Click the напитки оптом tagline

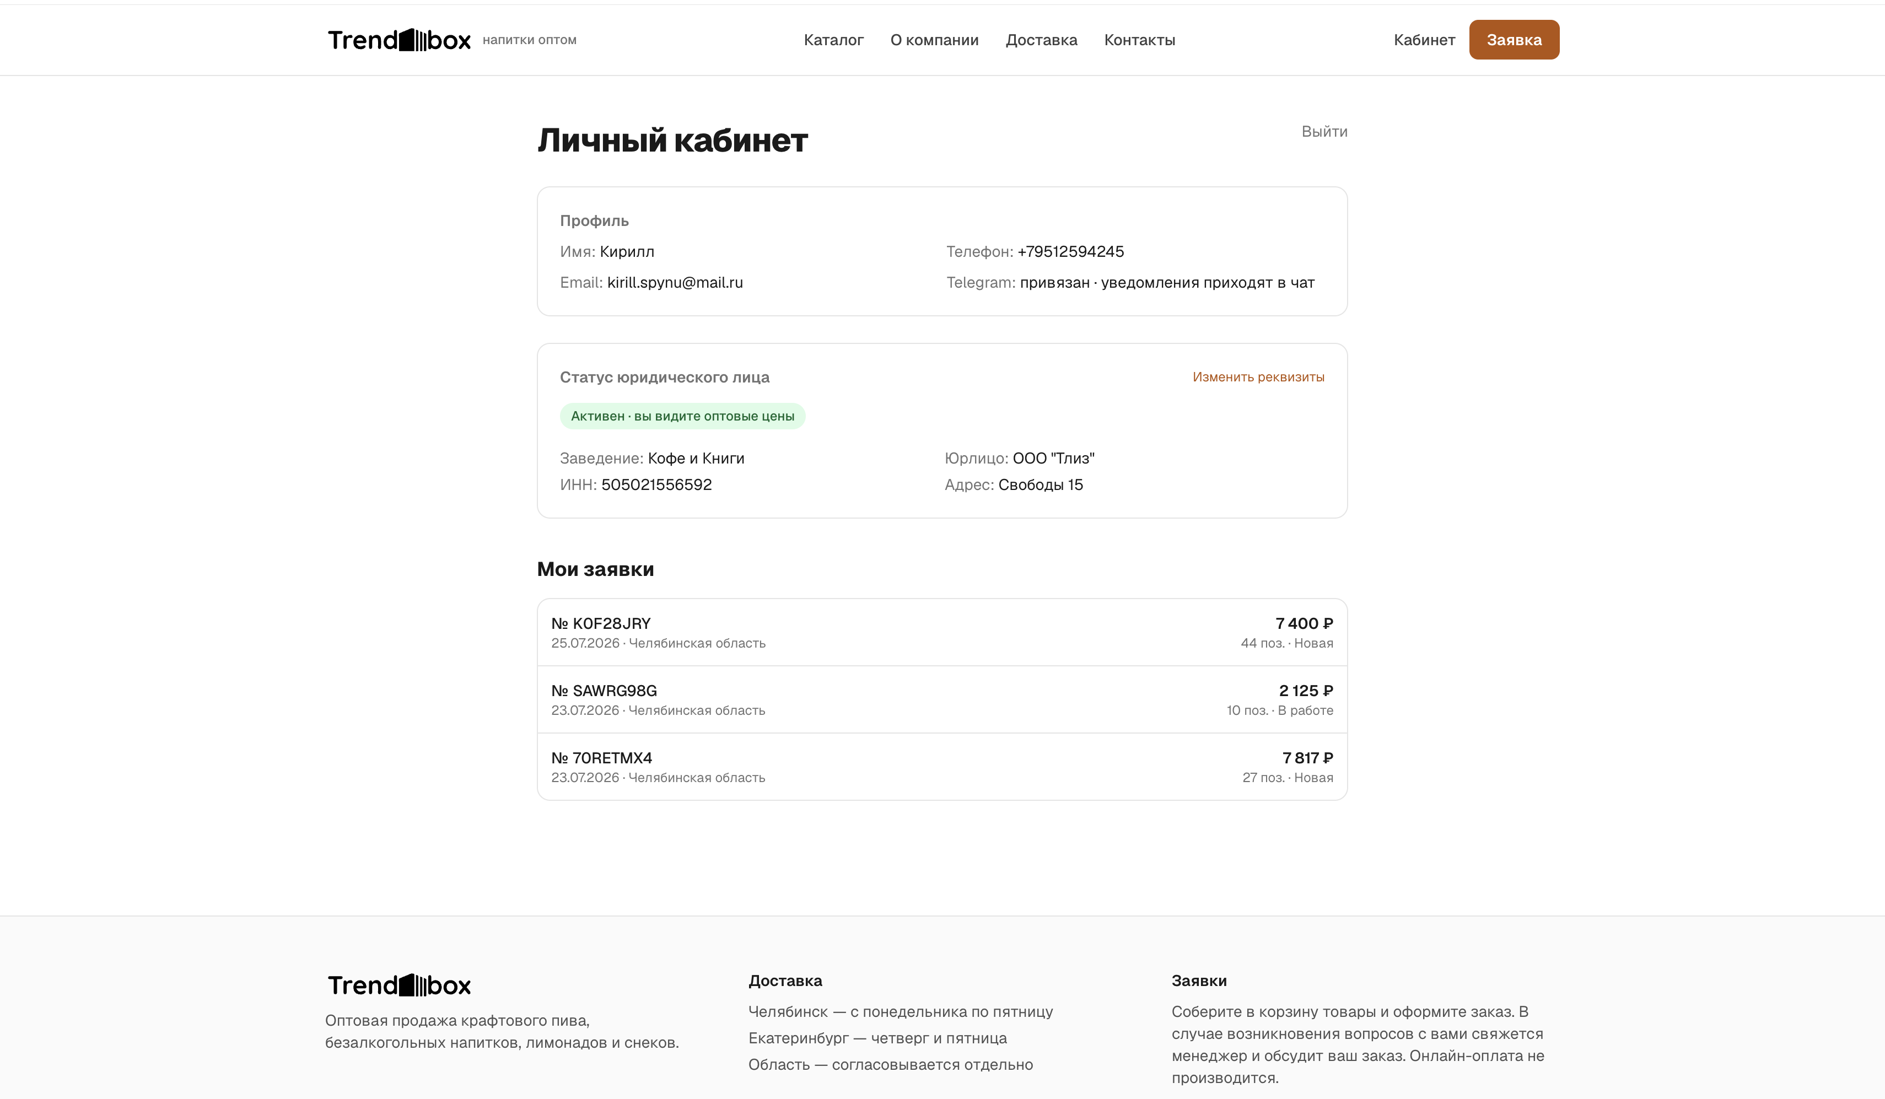(530, 40)
